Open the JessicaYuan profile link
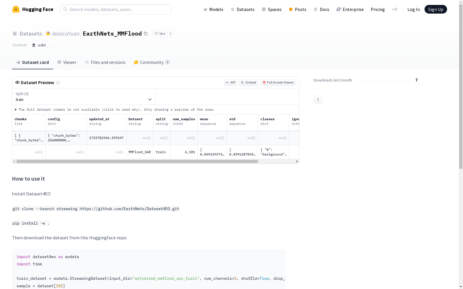Screen dimensions: 463x289 [x=65, y=34]
